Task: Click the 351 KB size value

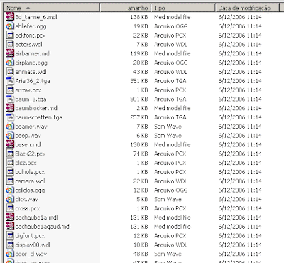Action: pyautogui.click(x=139, y=81)
